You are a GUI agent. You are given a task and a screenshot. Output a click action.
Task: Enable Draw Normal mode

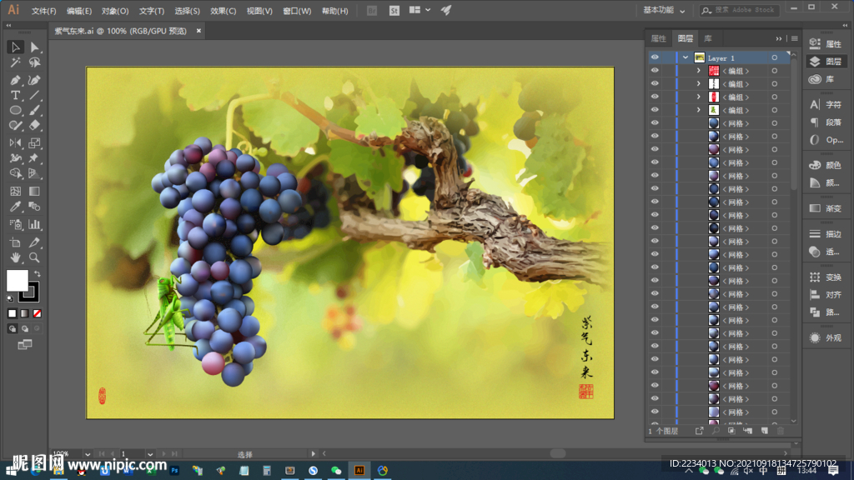click(x=12, y=328)
